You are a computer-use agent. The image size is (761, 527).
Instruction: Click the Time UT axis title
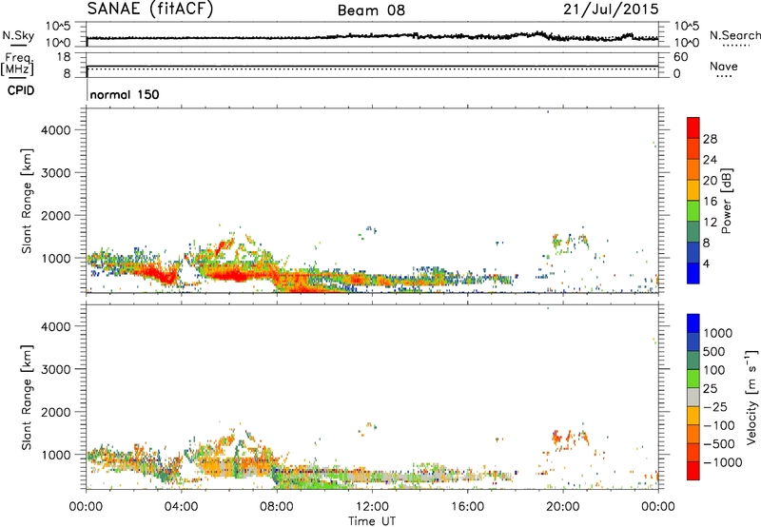(x=372, y=521)
